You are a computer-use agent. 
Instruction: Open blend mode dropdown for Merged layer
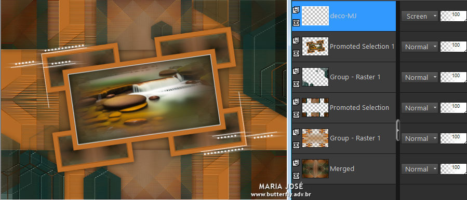pos(419,169)
